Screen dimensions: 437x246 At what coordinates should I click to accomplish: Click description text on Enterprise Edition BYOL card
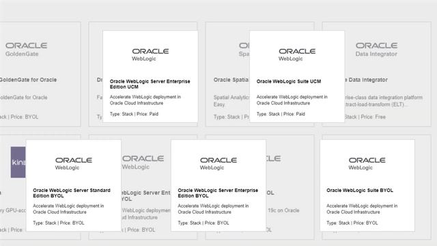[213, 209]
